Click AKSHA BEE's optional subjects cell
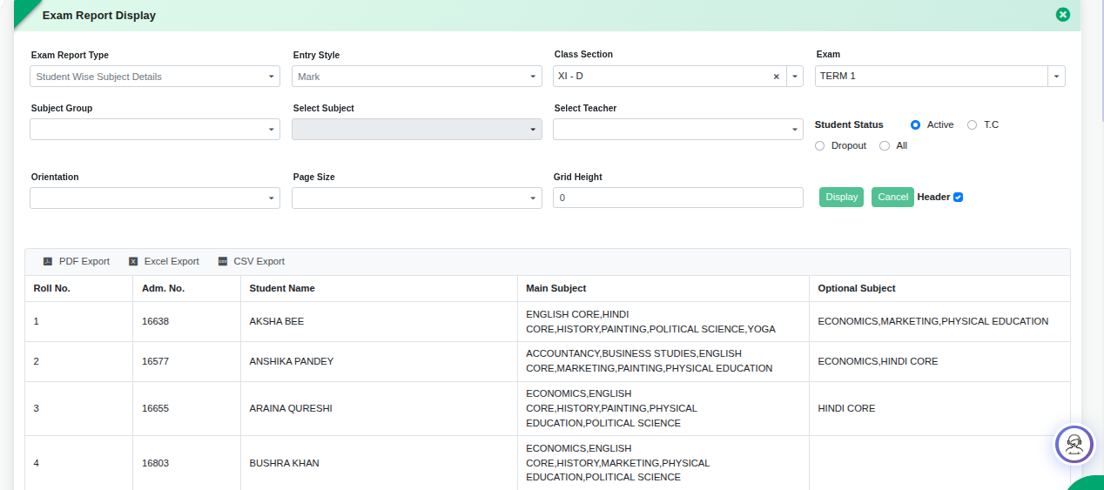 [x=939, y=322]
